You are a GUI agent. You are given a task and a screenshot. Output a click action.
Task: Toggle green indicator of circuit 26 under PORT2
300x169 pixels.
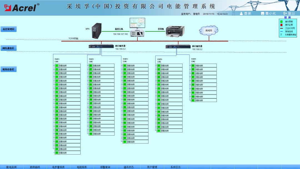click(x=91, y=66)
